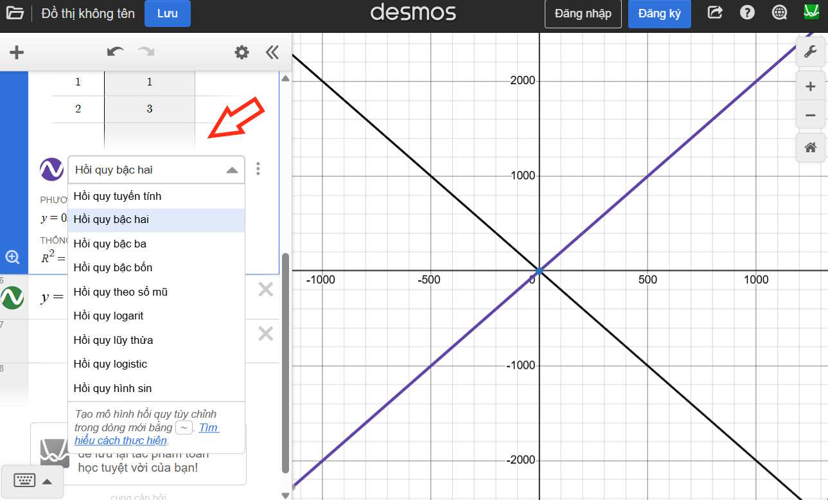Click the undo arrow icon
The height and width of the screenshot is (500, 828).
[x=114, y=52]
